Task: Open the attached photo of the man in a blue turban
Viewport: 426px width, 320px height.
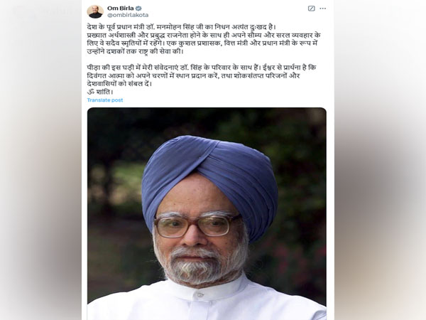Action: pos(207,213)
